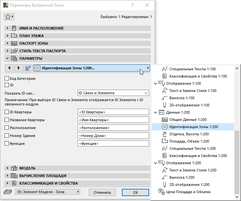This screenshot has width=241, height=201.
Task: Expand МОДЕЛЬ panel arrow
Action: (x=7, y=168)
